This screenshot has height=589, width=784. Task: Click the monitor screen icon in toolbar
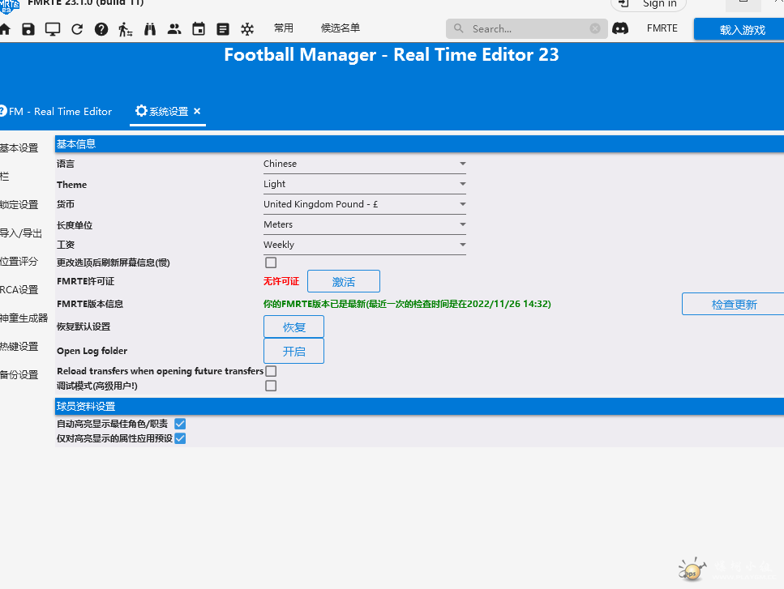tap(53, 29)
